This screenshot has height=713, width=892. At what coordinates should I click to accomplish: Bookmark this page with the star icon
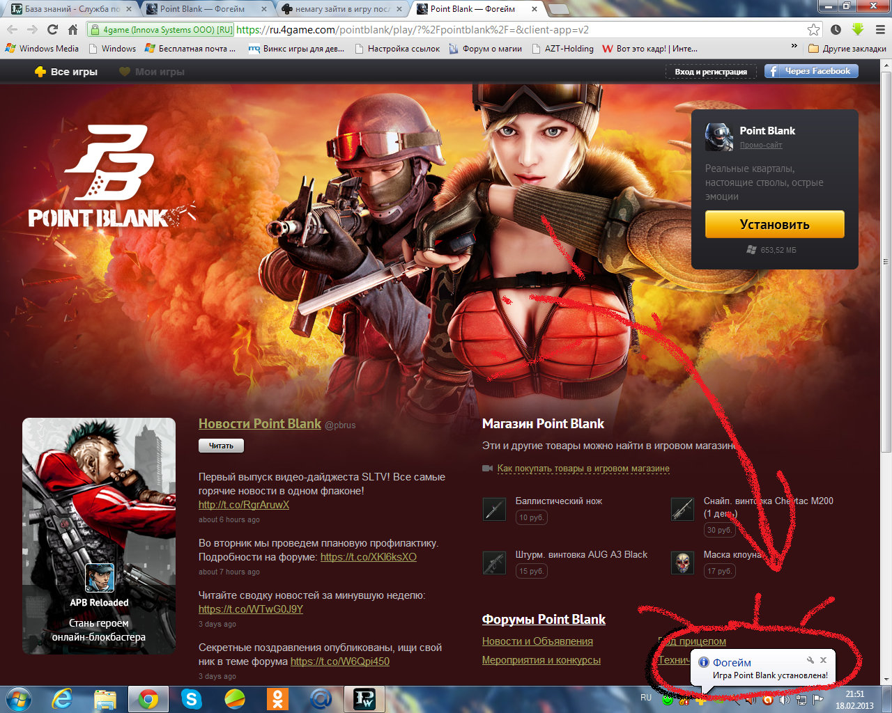(813, 29)
